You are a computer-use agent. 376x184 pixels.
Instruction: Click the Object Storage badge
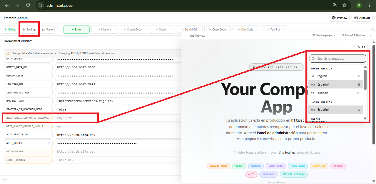294,174
